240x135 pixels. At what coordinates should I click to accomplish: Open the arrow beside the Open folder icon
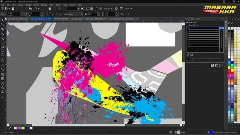pos(9,9)
